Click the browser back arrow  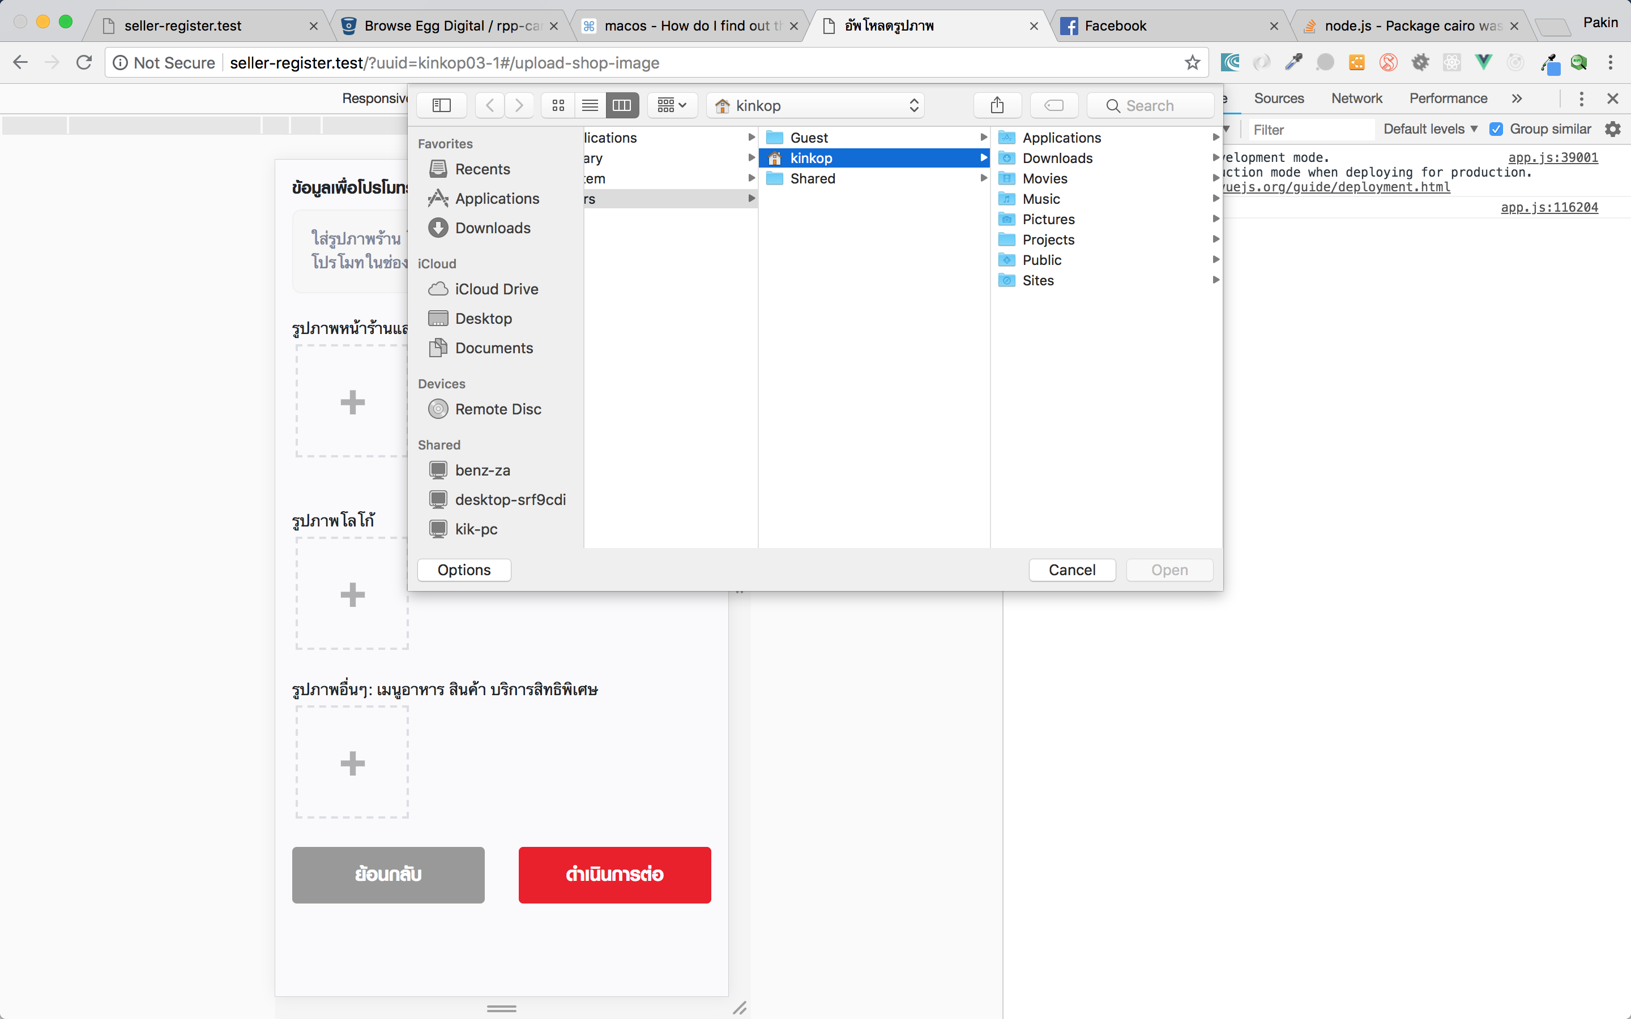point(20,63)
